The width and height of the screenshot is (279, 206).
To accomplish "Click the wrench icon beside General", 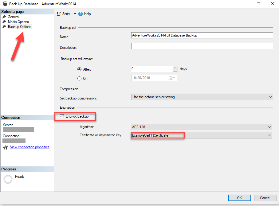I will [4, 17].
